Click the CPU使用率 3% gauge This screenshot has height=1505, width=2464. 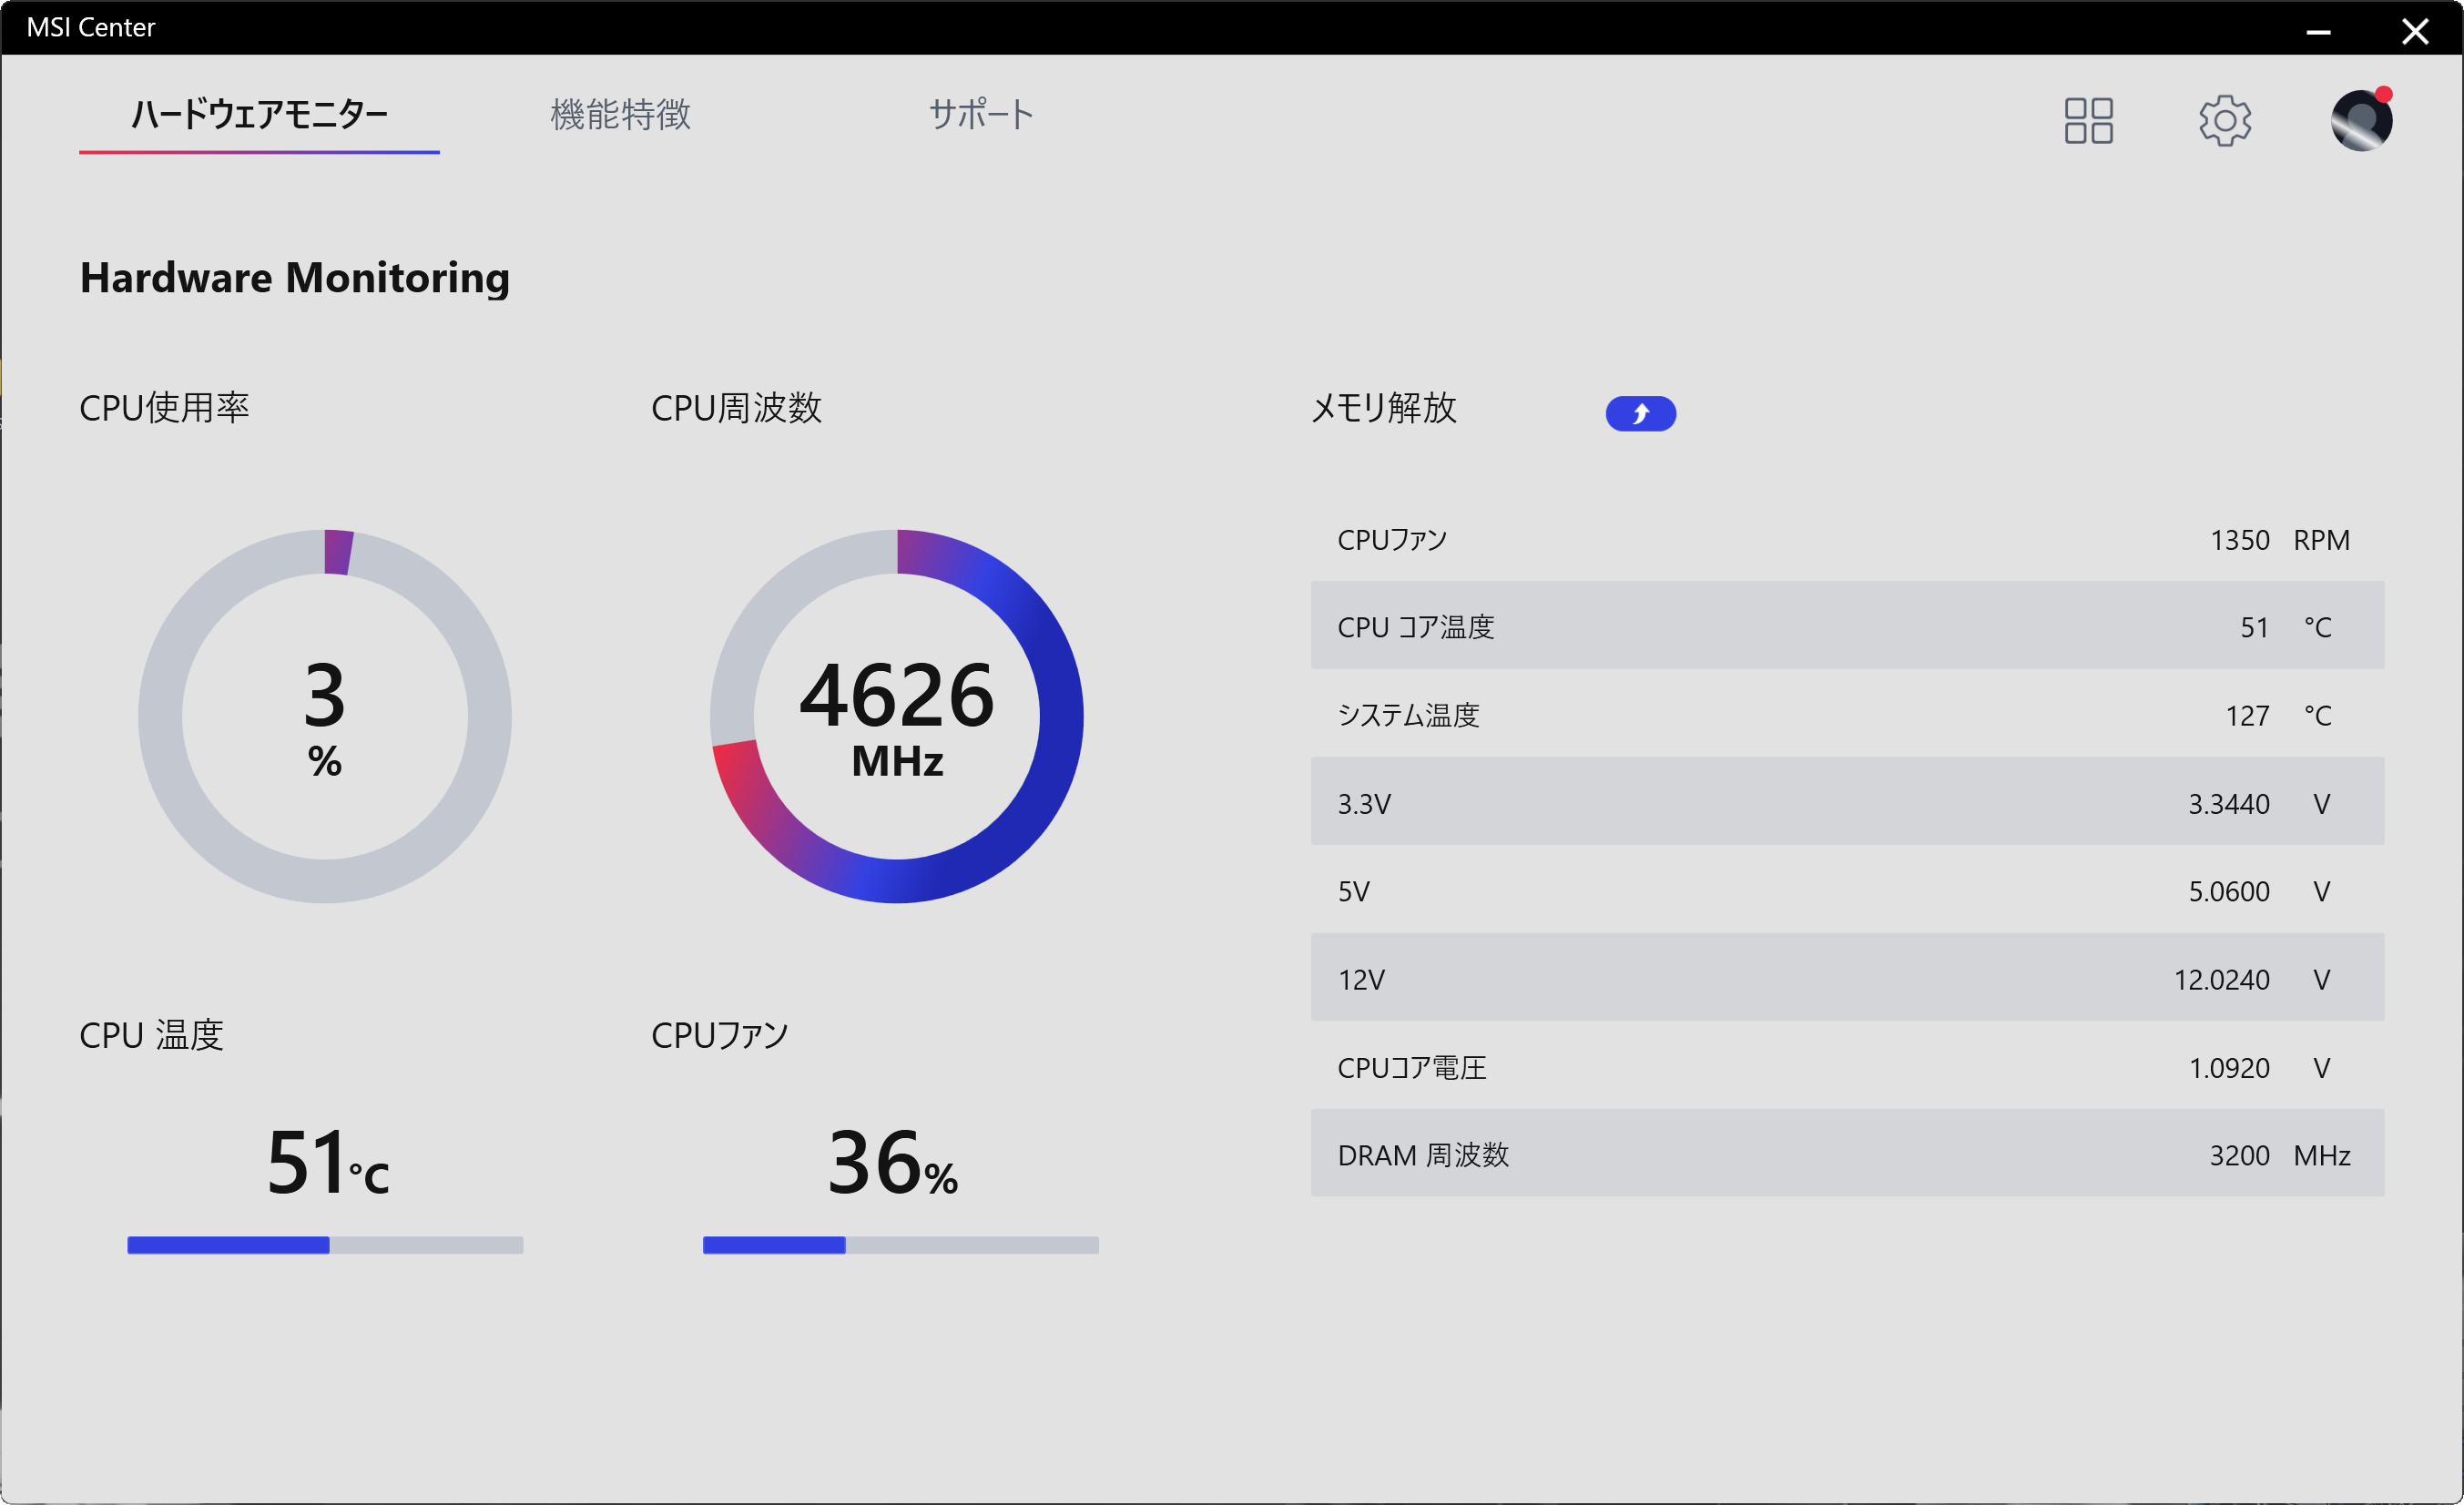point(325,716)
